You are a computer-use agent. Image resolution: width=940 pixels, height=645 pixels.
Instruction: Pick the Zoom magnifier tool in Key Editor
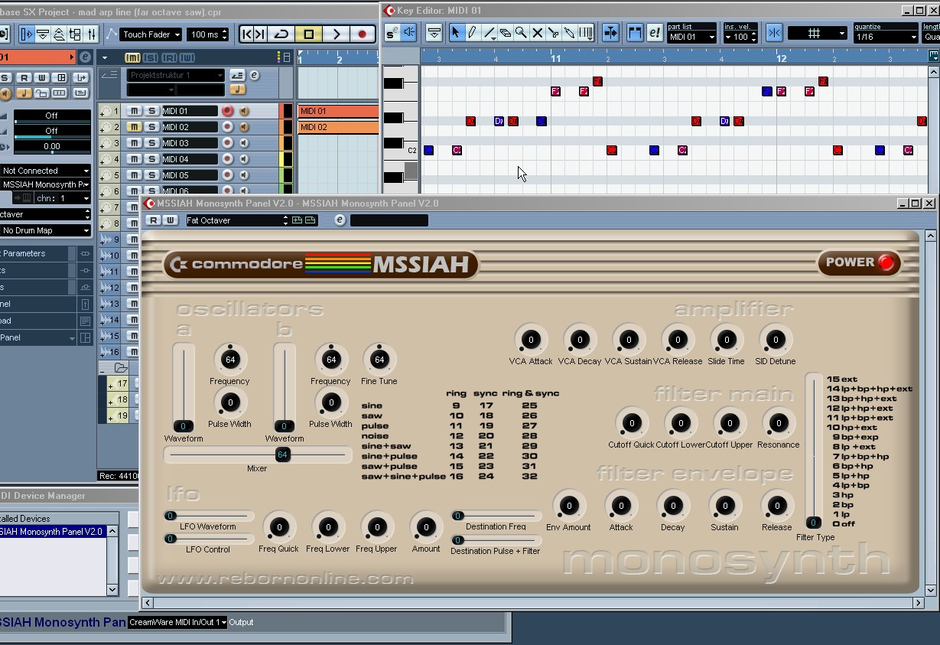click(x=521, y=33)
